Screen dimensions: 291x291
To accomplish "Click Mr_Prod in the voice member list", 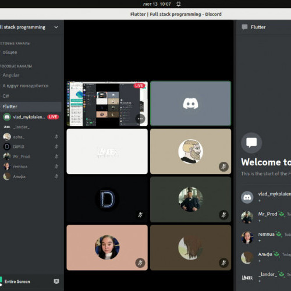I will tap(22, 157).
